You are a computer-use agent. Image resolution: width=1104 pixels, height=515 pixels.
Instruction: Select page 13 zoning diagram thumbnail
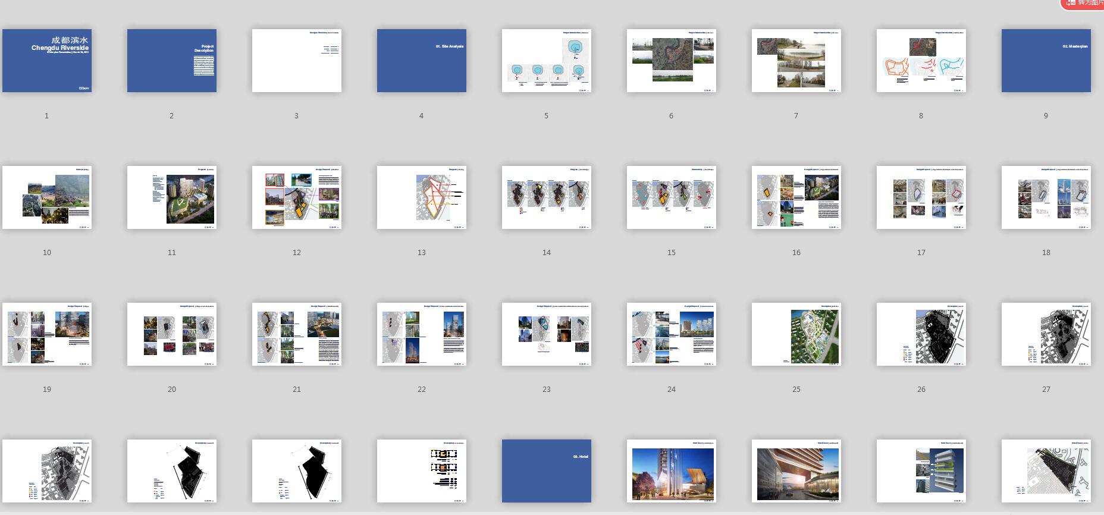pyautogui.click(x=422, y=197)
